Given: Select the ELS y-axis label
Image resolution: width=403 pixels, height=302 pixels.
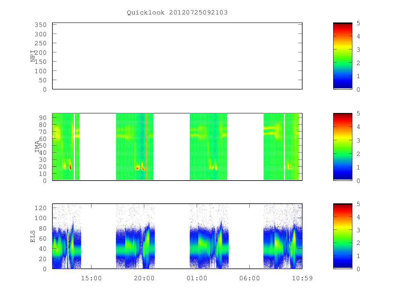Looking at the screenshot, I should coord(33,237).
